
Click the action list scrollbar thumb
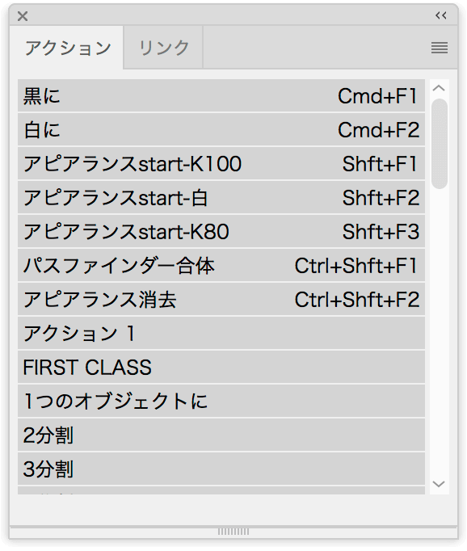pos(440,144)
